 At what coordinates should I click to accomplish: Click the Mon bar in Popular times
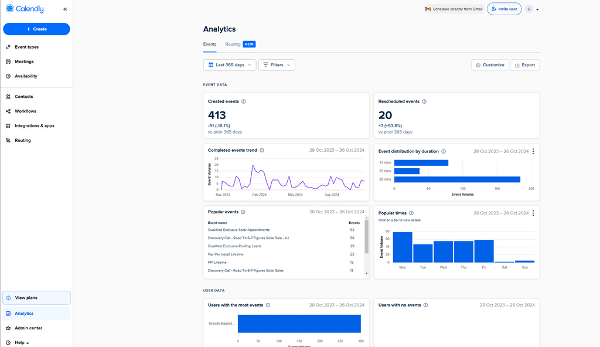[403, 247]
